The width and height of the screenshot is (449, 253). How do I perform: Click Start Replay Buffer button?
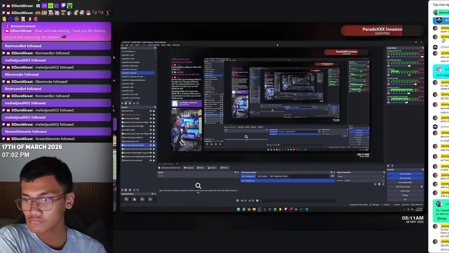[x=405, y=182]
